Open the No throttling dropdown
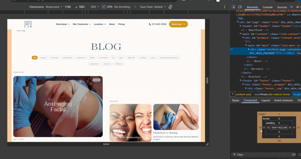The height and width of the screenshot is (159, 301). click(125, 7)
